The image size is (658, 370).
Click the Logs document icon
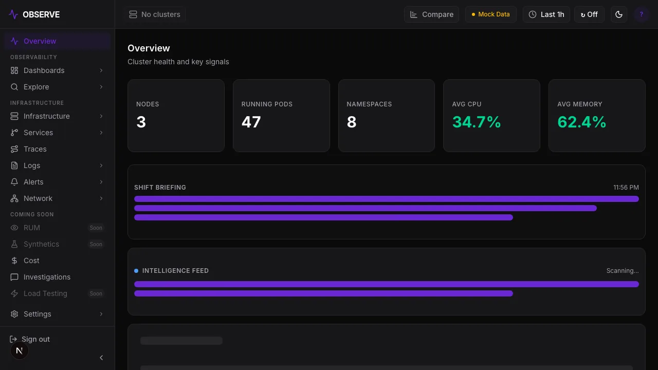tap(14, 165)
